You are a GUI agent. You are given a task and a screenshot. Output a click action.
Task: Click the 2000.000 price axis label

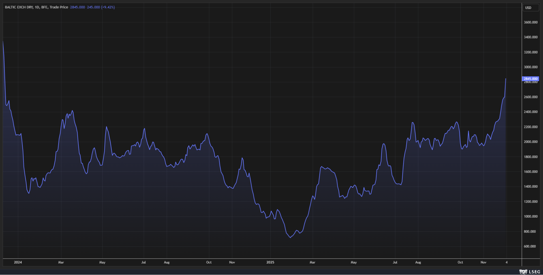click(x=530, y=142)
